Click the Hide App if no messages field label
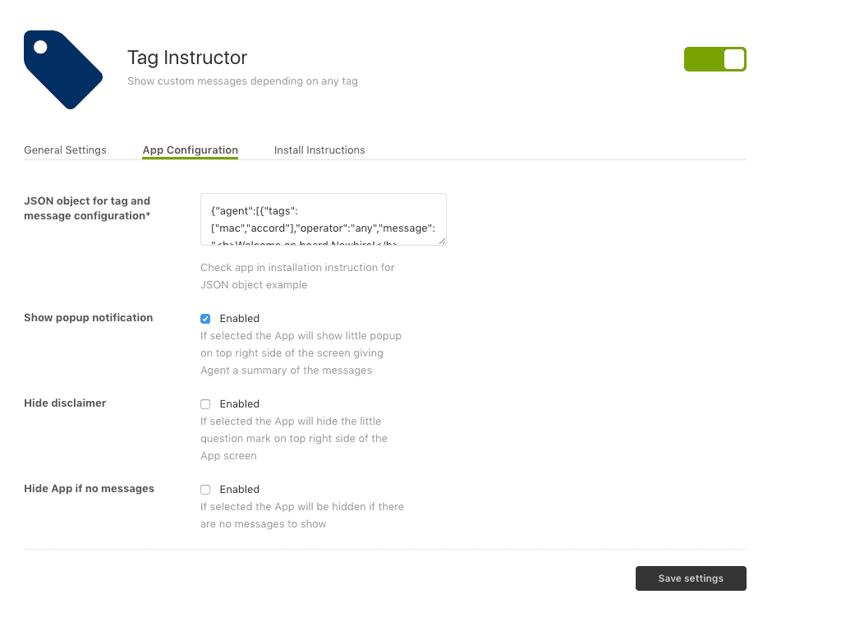This screenshot has width=841, height=631. pos(89,489)
